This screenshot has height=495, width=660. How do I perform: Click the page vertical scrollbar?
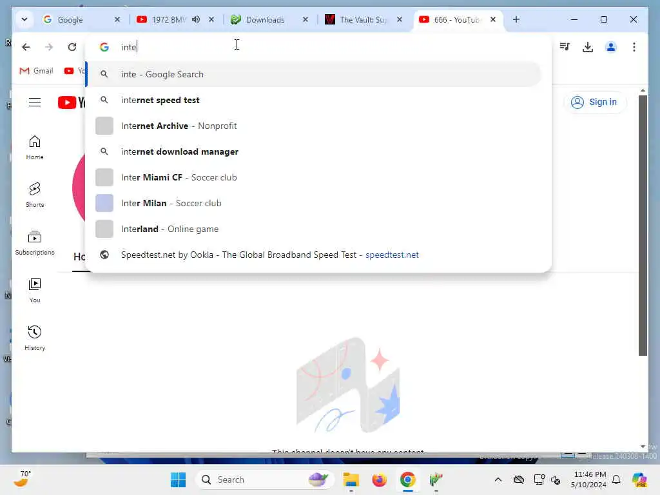tap(643, 225)
